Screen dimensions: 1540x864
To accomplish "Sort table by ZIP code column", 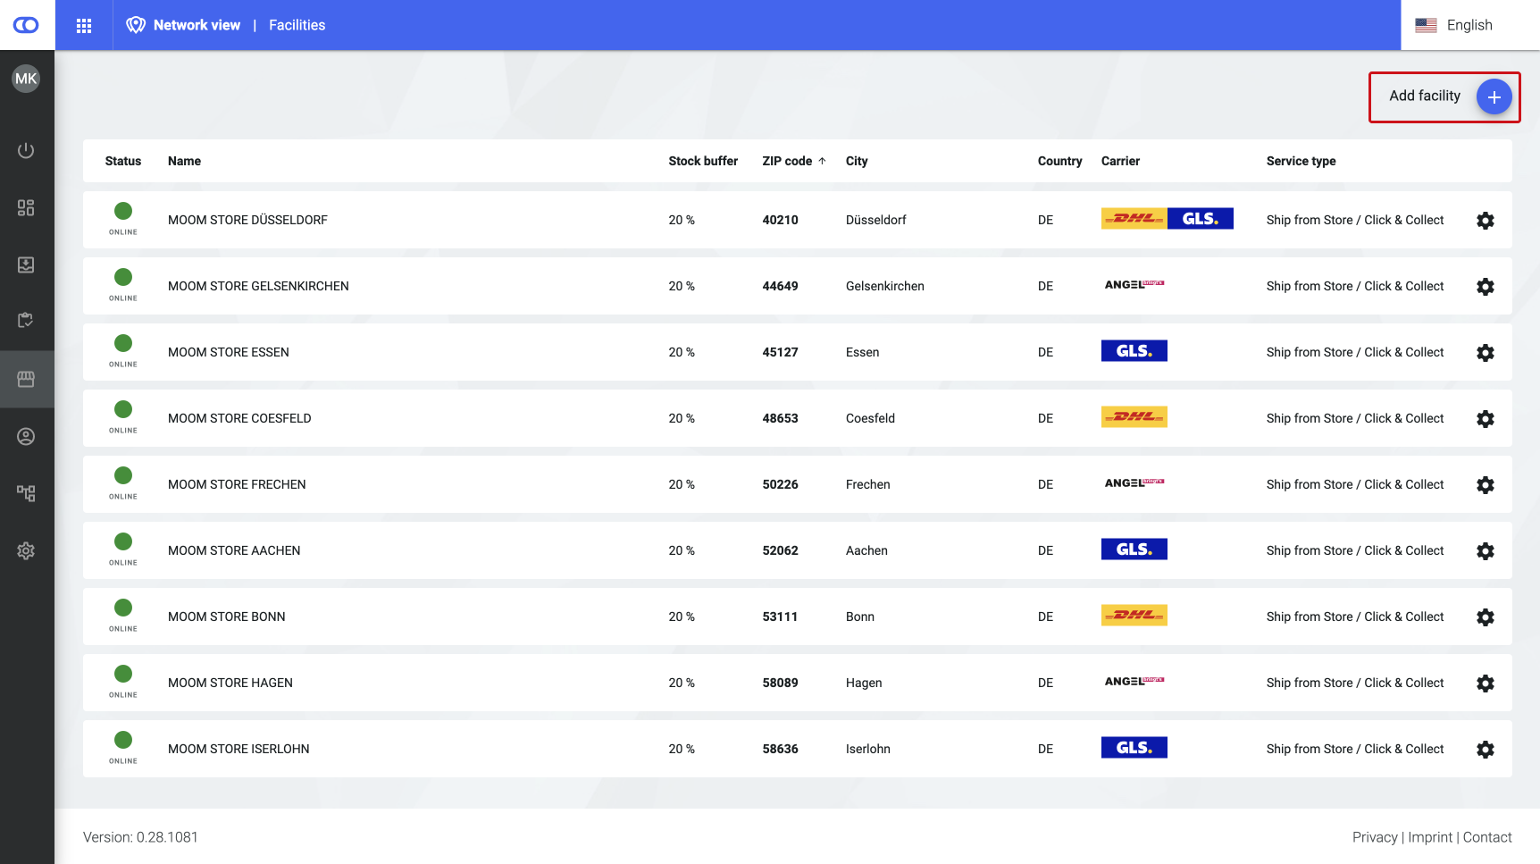I will (x=787, y=161).
